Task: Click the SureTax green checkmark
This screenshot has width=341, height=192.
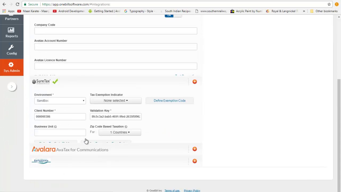Action: 55,81
